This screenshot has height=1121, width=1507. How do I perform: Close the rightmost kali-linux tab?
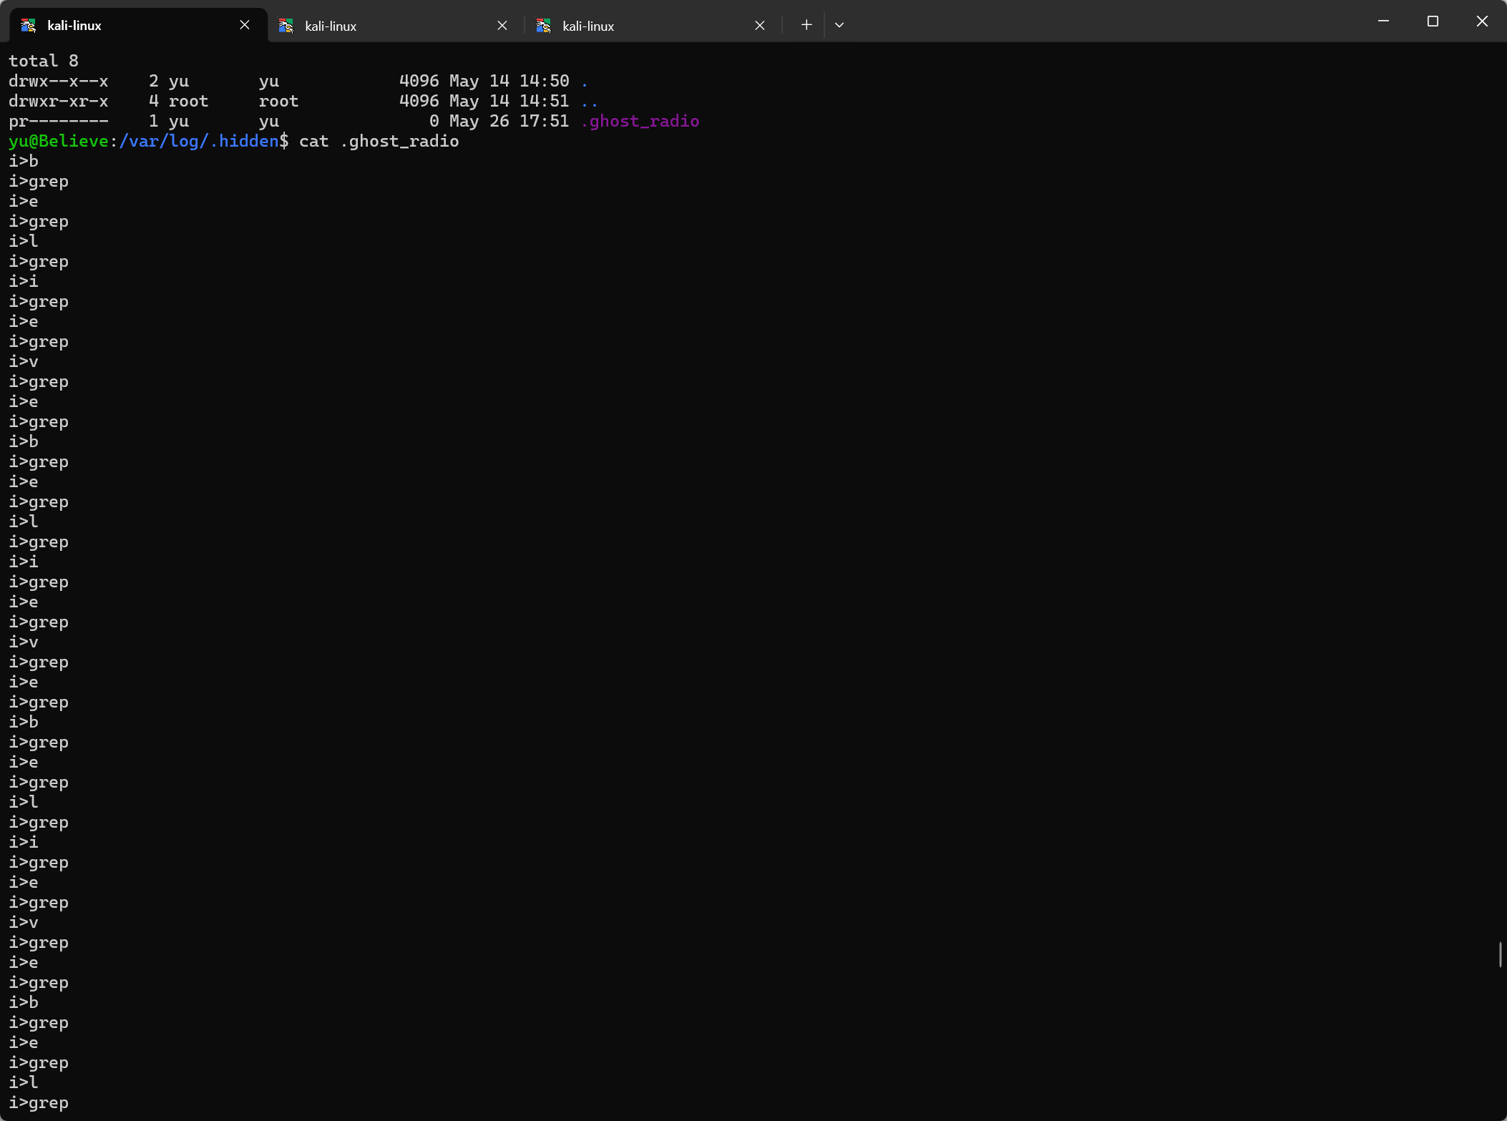tap(760, 26)
